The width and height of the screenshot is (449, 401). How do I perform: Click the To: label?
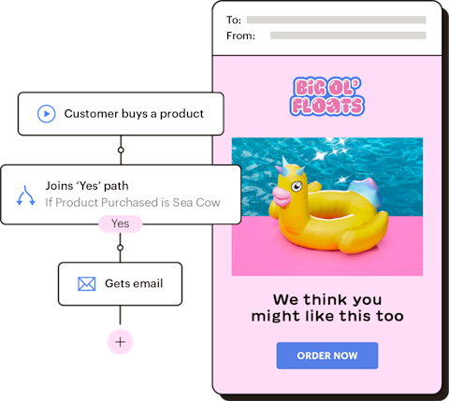click(x=234, y=20)
